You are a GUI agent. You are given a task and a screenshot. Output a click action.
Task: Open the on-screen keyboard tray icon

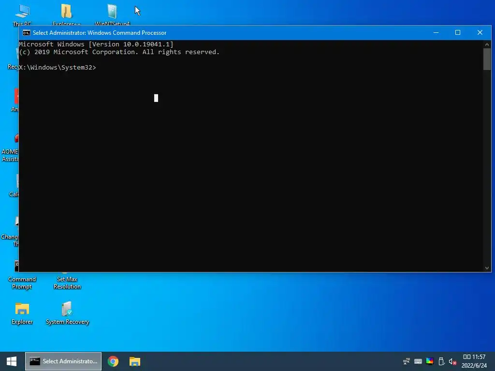[x=418, y=361]
